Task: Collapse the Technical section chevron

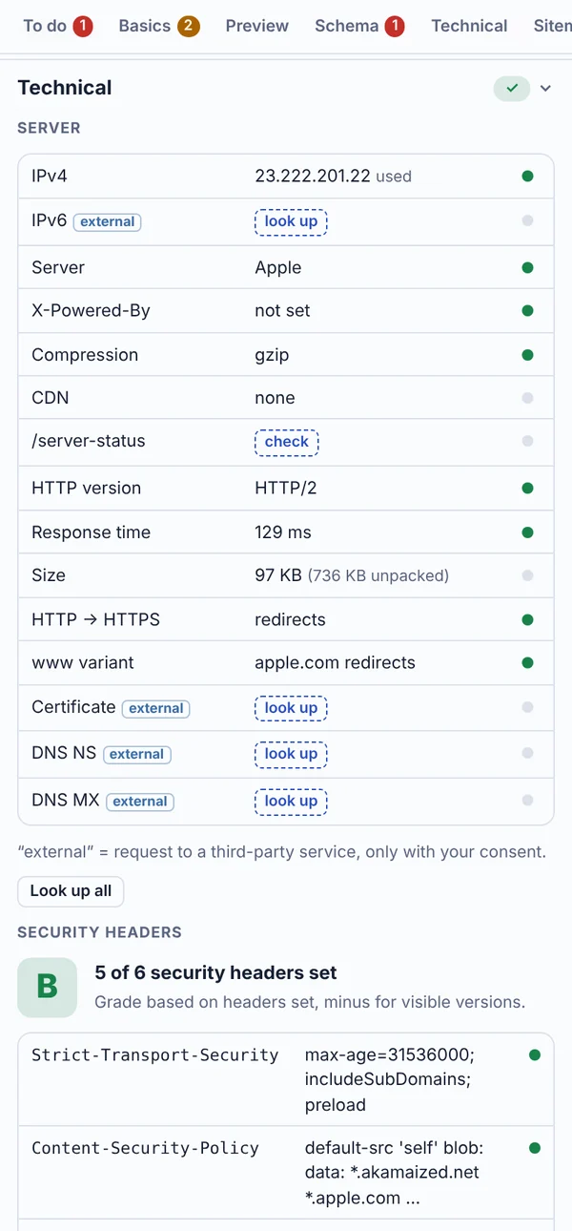Action: (545, 88)
